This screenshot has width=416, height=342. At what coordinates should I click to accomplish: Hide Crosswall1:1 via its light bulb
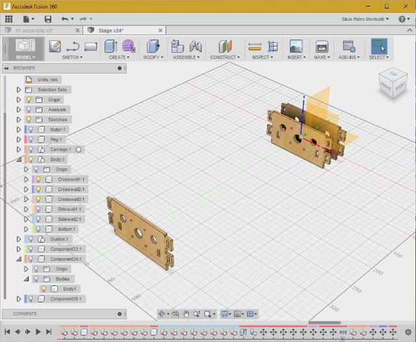[x=38, y=179]
